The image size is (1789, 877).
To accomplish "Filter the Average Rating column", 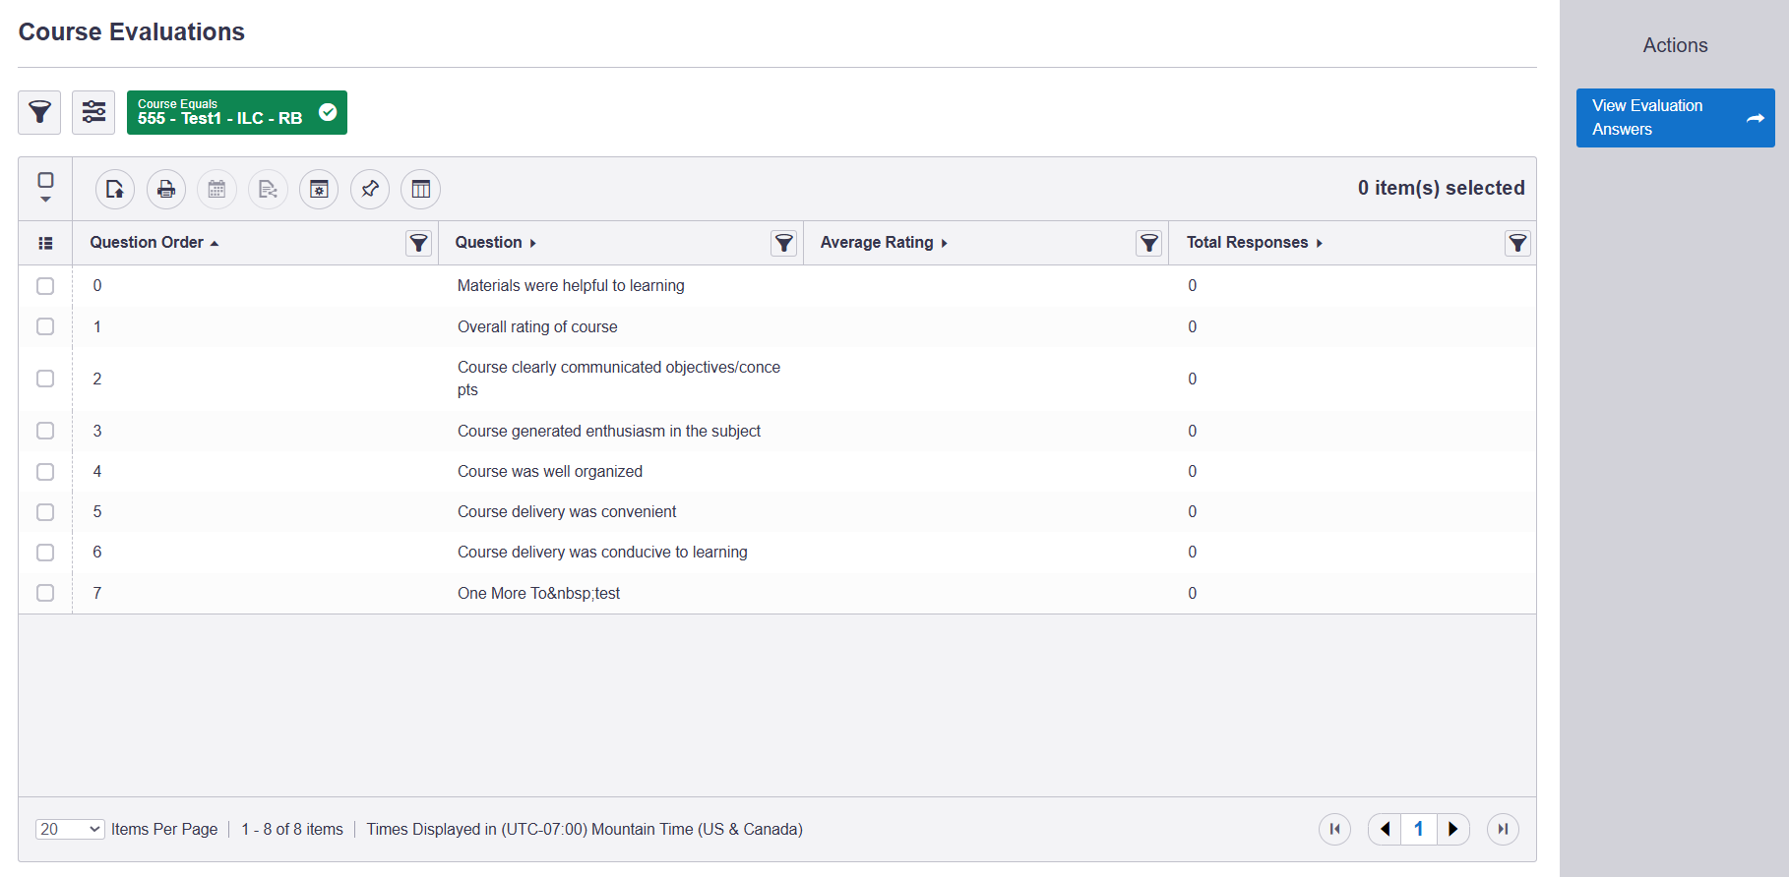I will click(1149, 243).
